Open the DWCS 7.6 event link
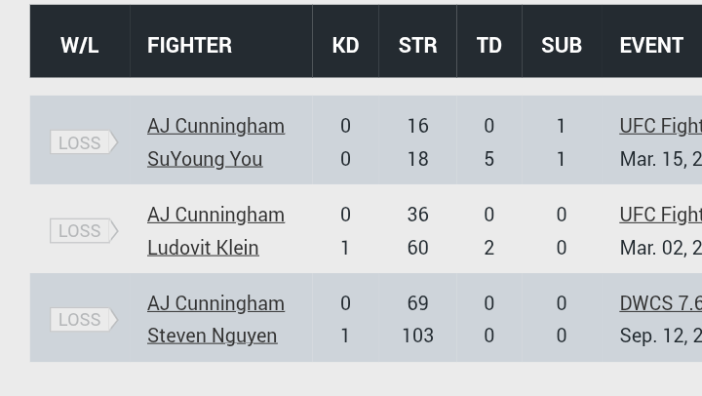Image resolution: width=702 pixels, height=396 pixels. coord(660,303)
